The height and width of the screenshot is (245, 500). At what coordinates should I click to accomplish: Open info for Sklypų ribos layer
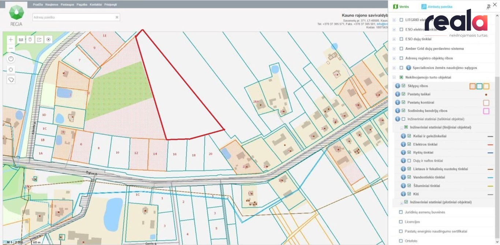pyautogui.click(x=398, y=86)
